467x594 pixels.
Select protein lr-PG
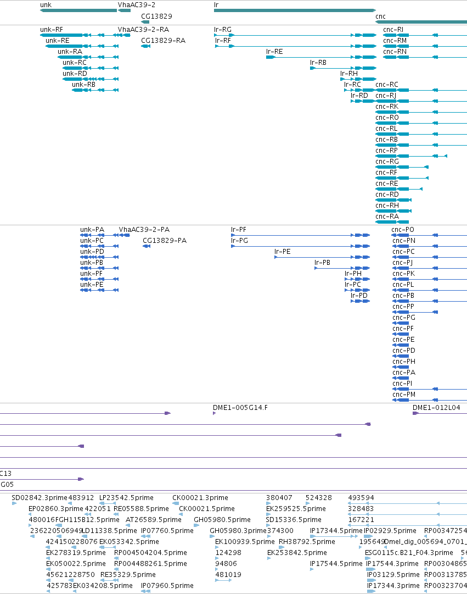click(301, 246)
